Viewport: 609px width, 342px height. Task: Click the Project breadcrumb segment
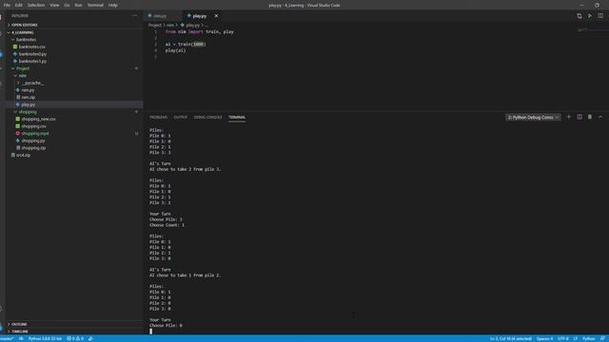coord(154,26)
